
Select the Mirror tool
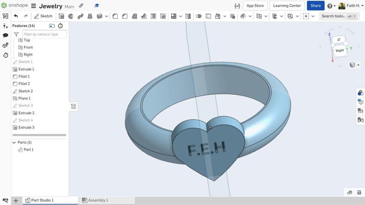click(x=188, y=16)
